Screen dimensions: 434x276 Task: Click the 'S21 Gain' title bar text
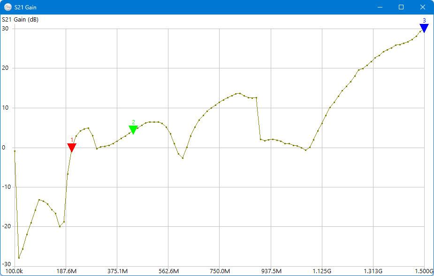pos(25,7)
